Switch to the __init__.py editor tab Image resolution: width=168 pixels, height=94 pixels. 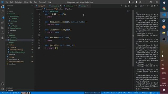click(55, 6)
